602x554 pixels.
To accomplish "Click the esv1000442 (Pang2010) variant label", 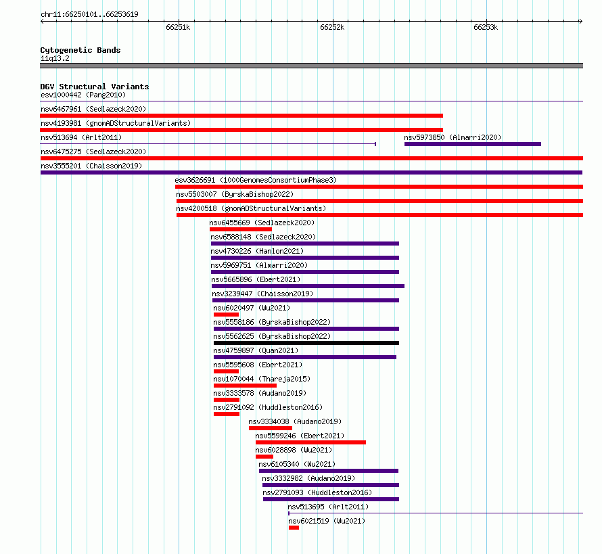I will pos(83,95).
